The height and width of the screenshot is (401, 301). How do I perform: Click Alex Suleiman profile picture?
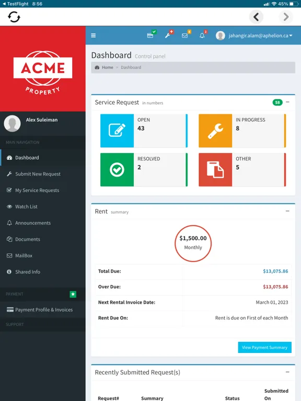pyautogui.click(x=13, y=123)
